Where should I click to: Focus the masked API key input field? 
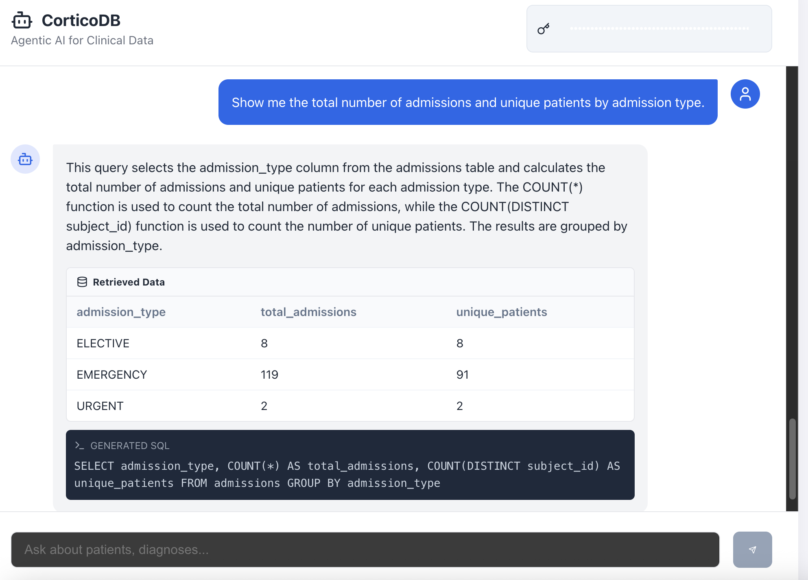[x=659, y=29]
